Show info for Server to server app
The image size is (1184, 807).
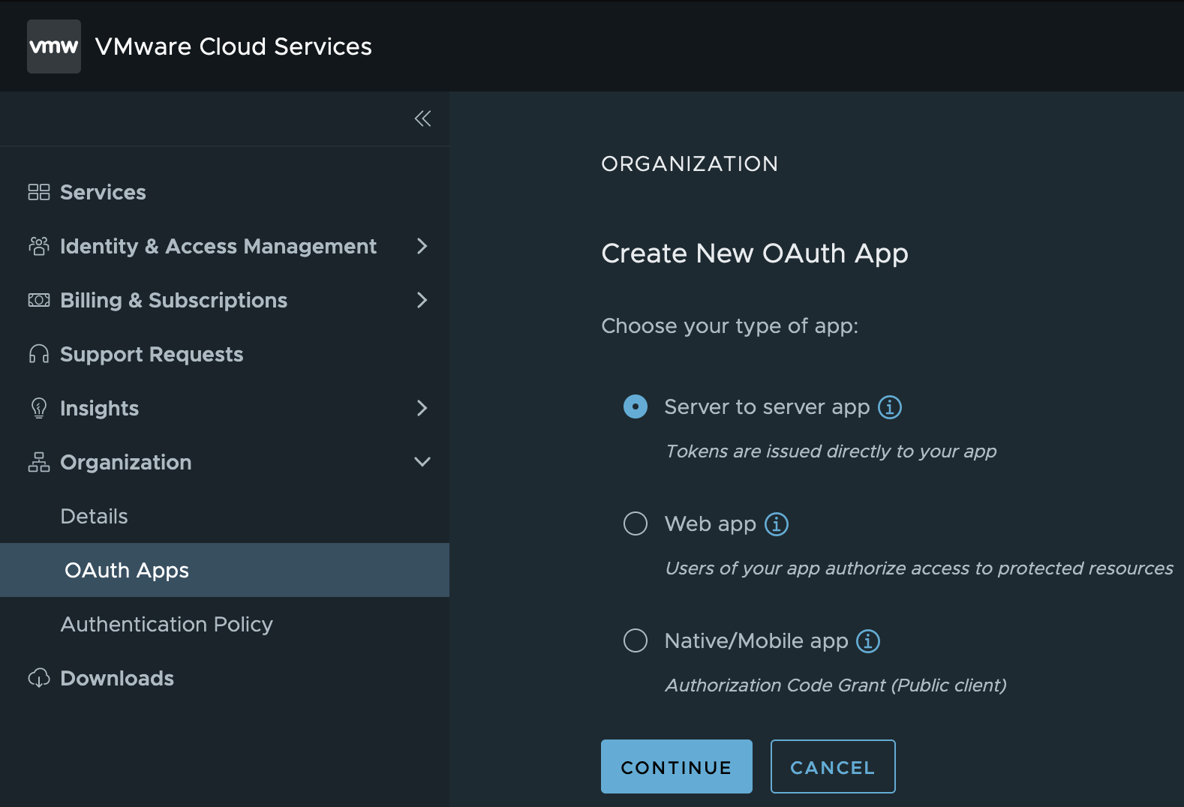click(890, 407)
